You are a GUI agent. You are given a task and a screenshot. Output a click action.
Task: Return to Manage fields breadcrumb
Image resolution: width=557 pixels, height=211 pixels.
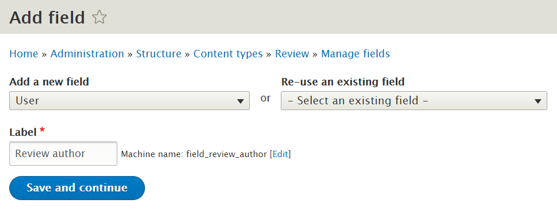[x=355, y=54]
